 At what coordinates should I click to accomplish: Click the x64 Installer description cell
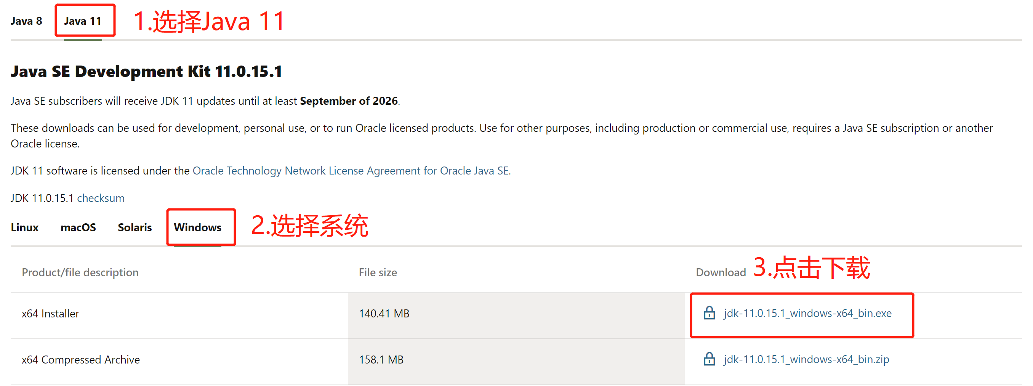click(x=51, y=314)
